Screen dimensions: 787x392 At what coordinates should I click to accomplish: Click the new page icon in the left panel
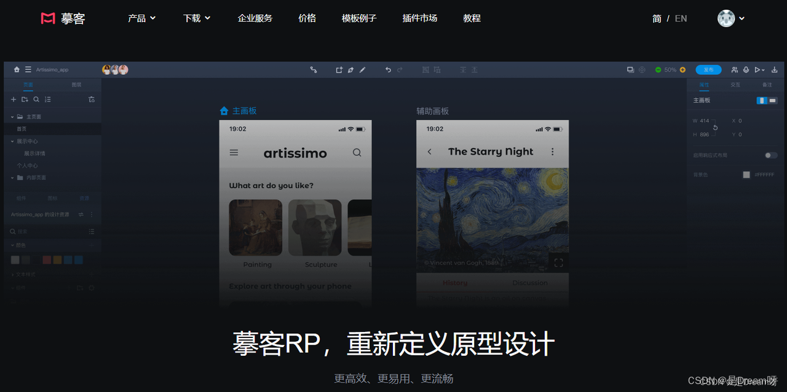click(x=12, y=99)
